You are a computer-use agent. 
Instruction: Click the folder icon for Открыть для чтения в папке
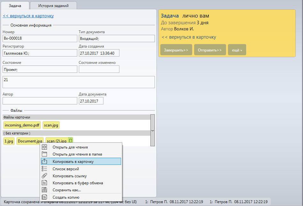45,154
